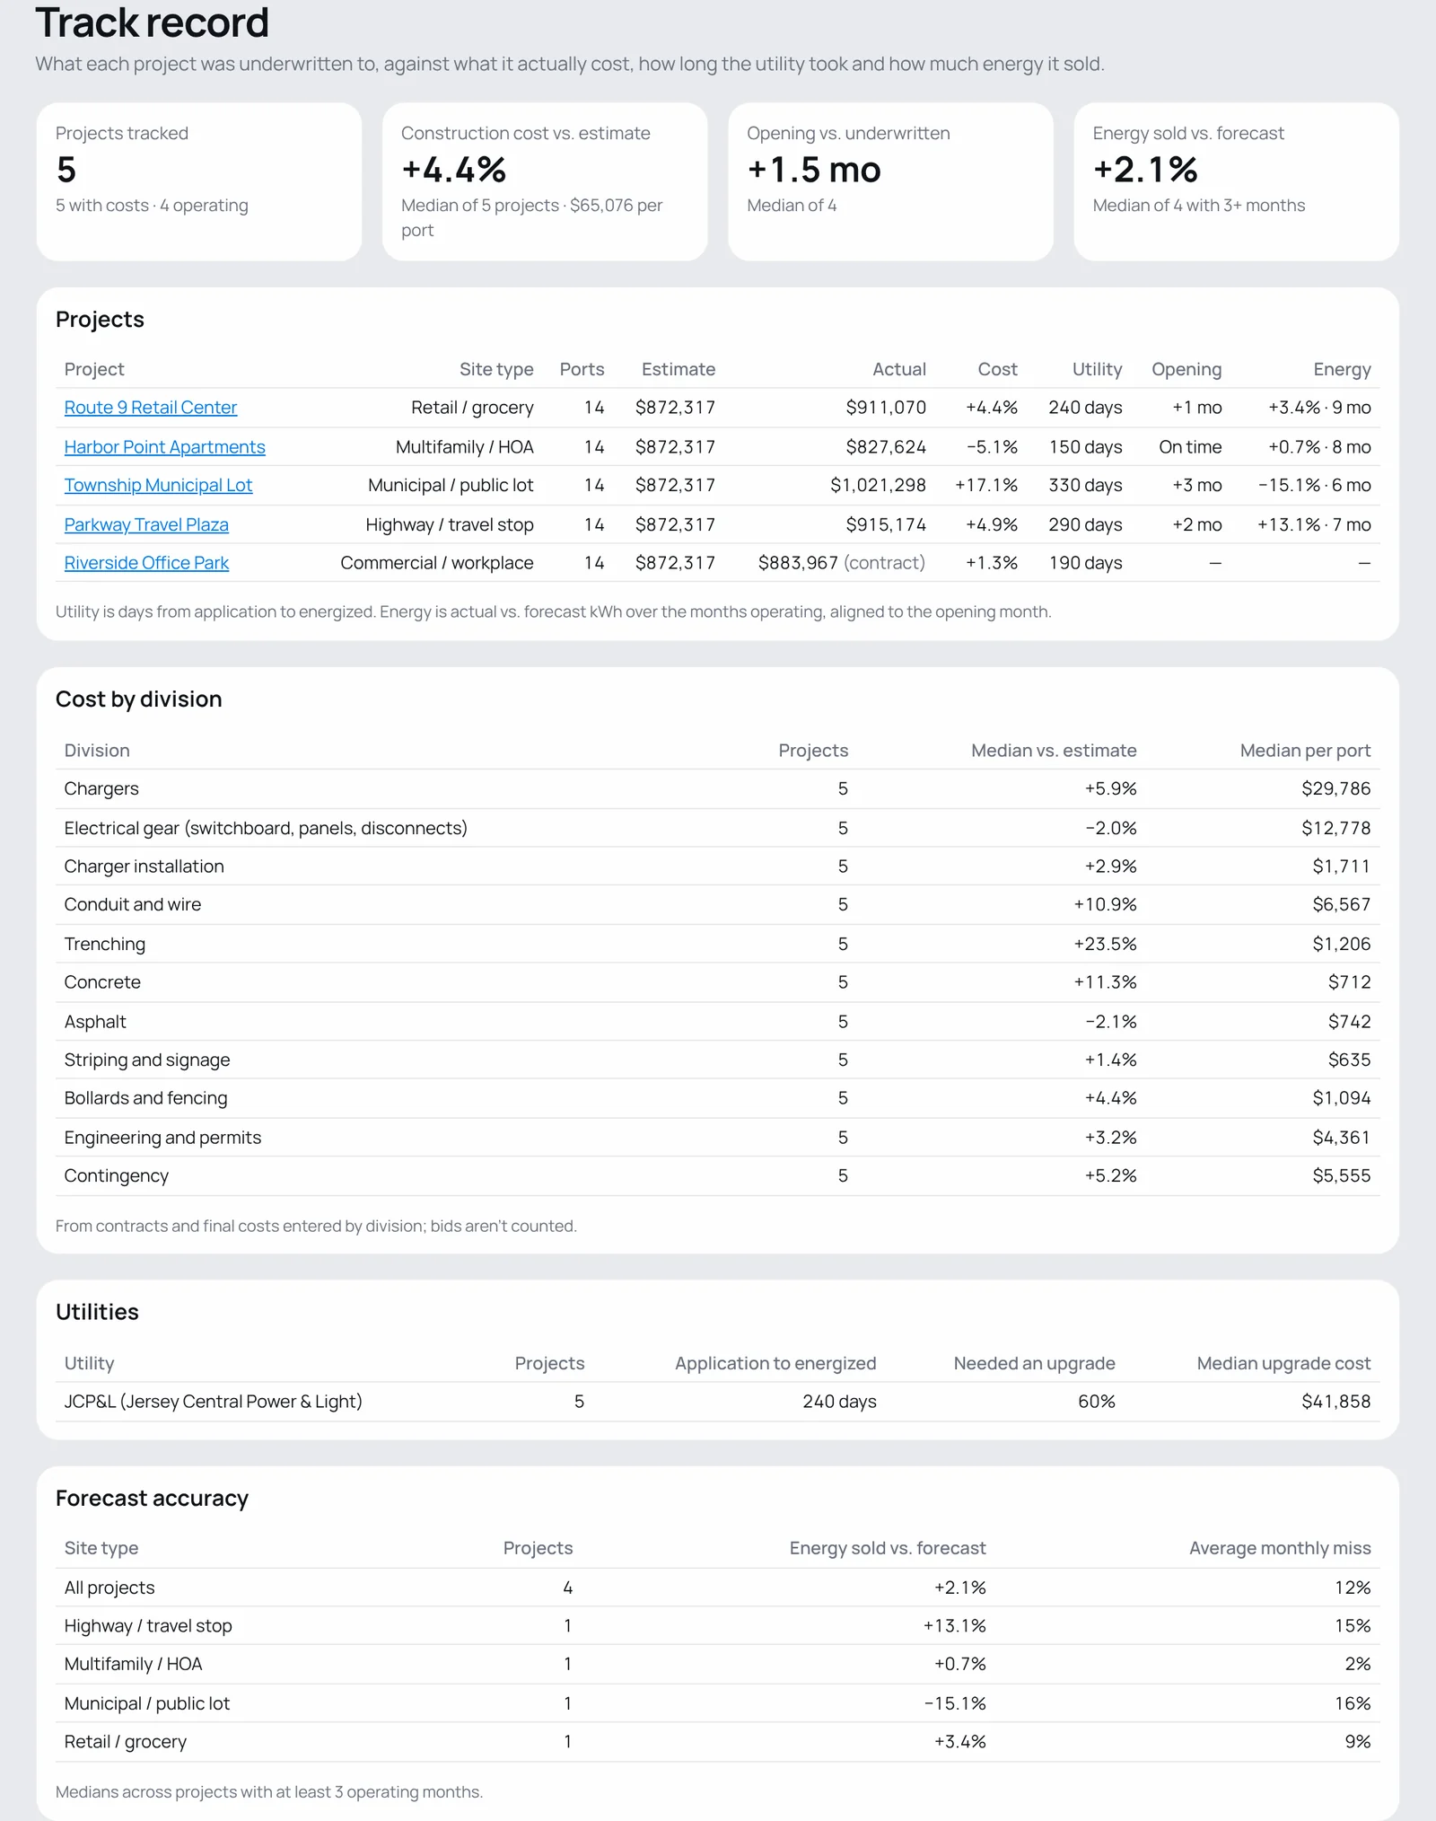Viewport: 1436px width, 1821px height.
Task: Click the 330 days utility cell
Action: (1085, 486)
